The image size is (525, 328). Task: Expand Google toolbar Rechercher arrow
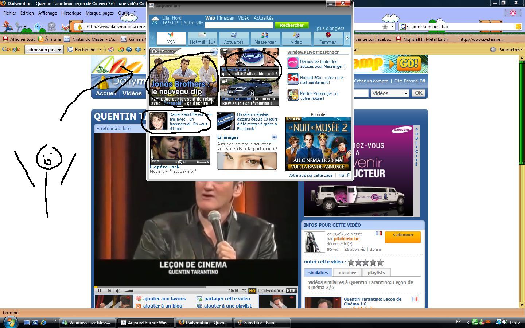point(100,50)
